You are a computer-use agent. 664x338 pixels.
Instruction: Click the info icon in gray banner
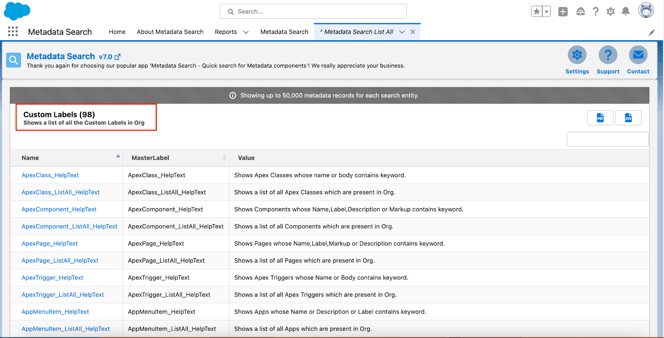(233, 95)
